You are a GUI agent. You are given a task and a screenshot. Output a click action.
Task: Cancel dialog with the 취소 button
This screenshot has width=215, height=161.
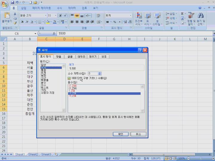click(138, 134)
